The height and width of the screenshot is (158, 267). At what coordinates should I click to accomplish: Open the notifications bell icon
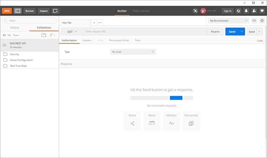click(246, 11)
